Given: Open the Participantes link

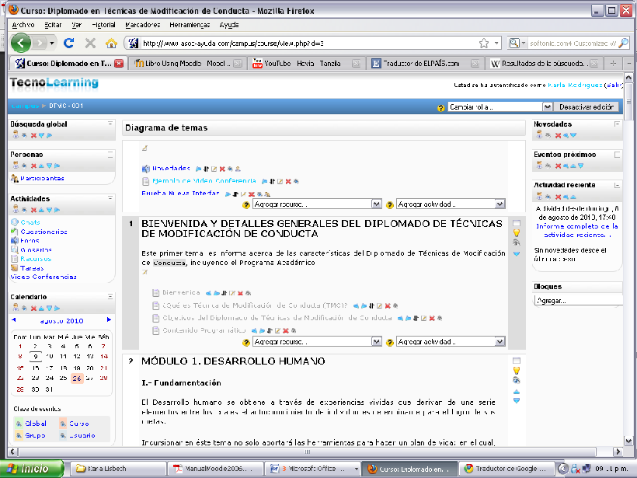Looking at the screenshot, I should tap(42, 178).
